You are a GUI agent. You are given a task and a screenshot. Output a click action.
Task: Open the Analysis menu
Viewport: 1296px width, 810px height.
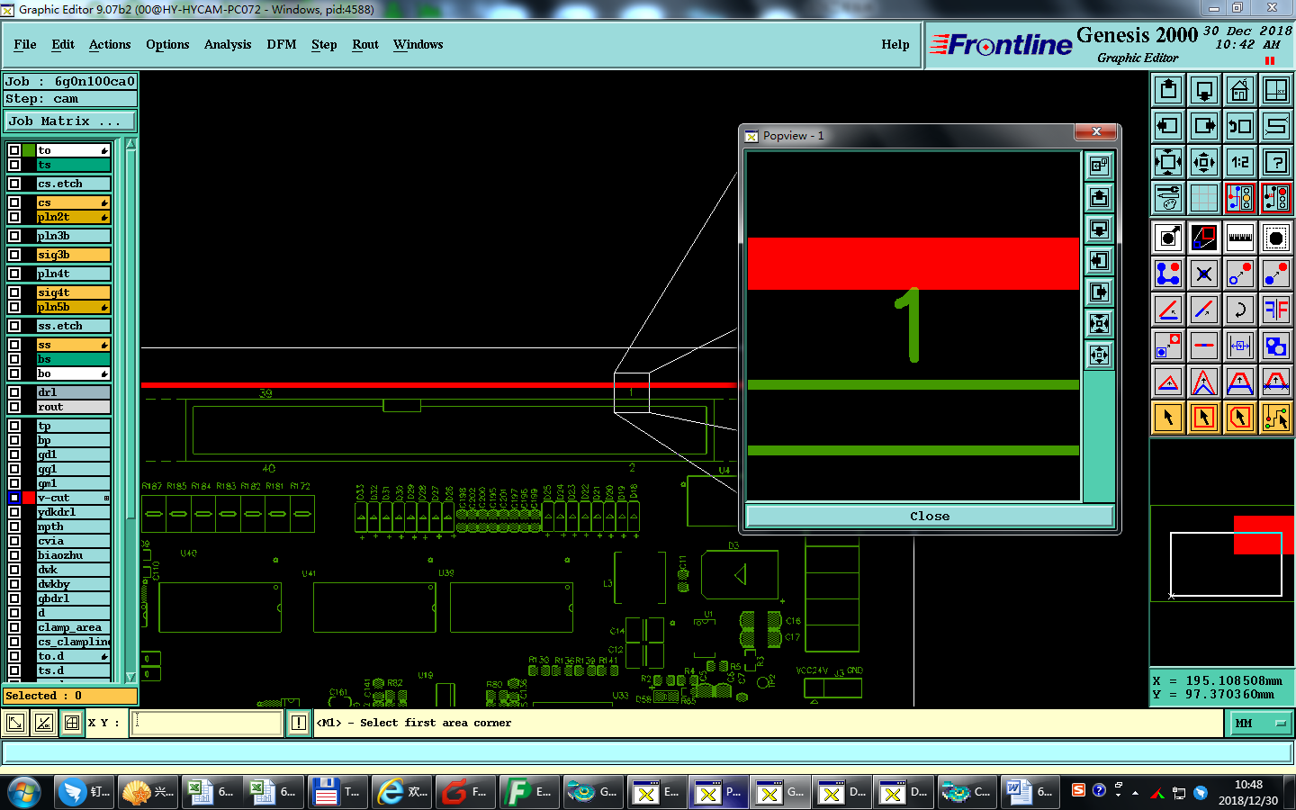pyautogui.click(x=228, y=44)
